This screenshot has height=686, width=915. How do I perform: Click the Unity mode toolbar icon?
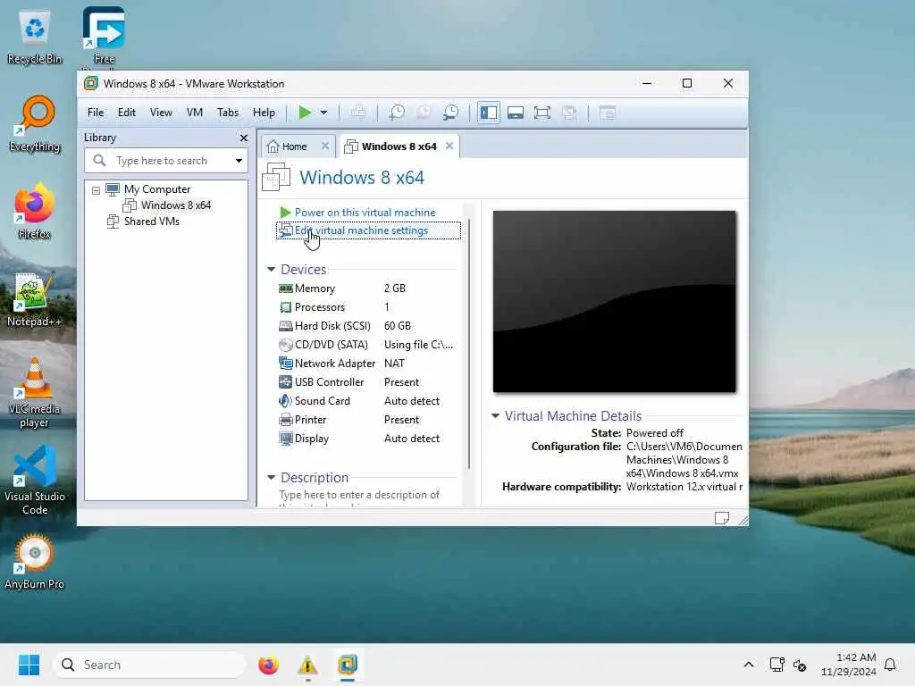tap(569, 113)
